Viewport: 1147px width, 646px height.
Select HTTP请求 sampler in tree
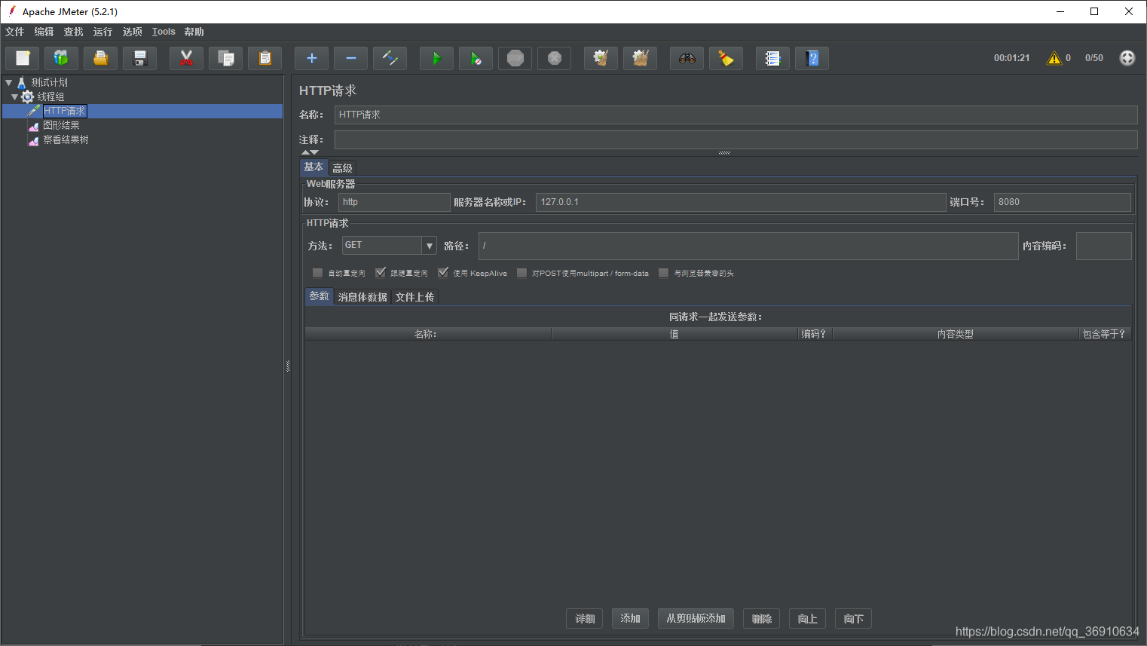(64, 111)
